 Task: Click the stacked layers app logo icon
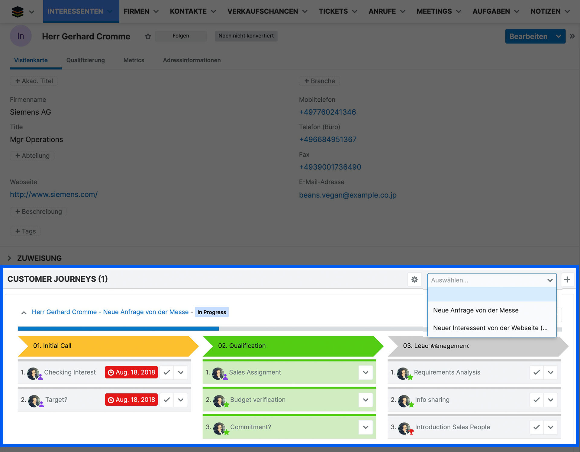(17, 11)
